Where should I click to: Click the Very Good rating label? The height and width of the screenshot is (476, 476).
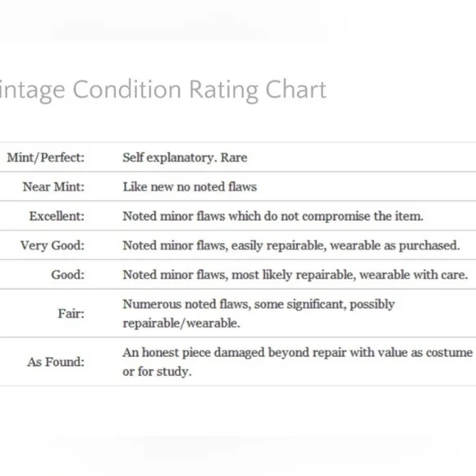coord(53,245)
